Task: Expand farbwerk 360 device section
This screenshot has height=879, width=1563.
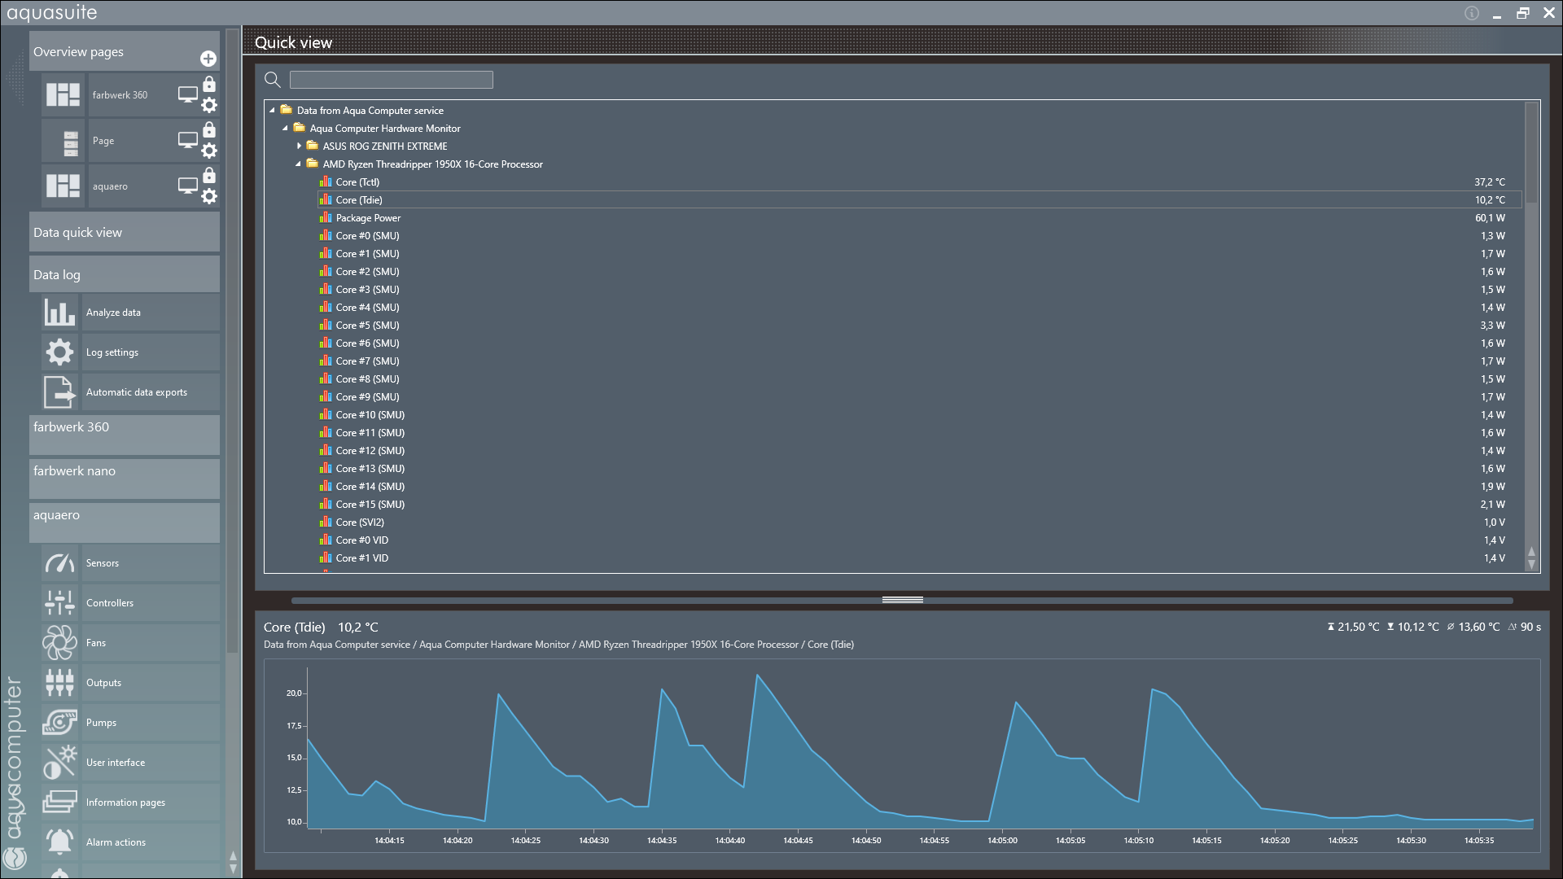Action: point(125,435)
